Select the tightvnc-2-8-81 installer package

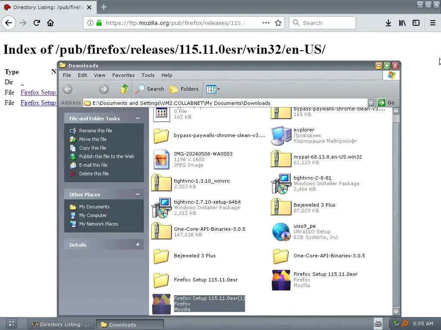[x=315, y=183]
